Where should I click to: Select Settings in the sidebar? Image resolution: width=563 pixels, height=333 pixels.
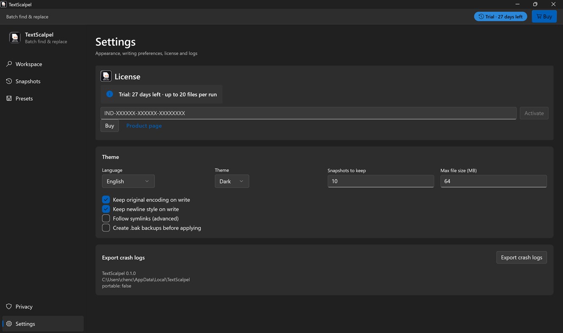click(x=43, y=324)
